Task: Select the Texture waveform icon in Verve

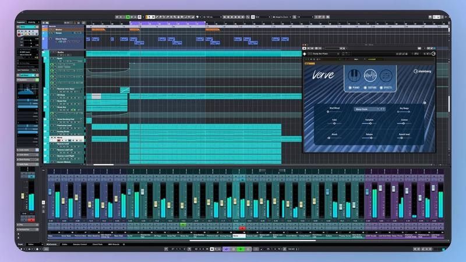Action: (370, 76)
